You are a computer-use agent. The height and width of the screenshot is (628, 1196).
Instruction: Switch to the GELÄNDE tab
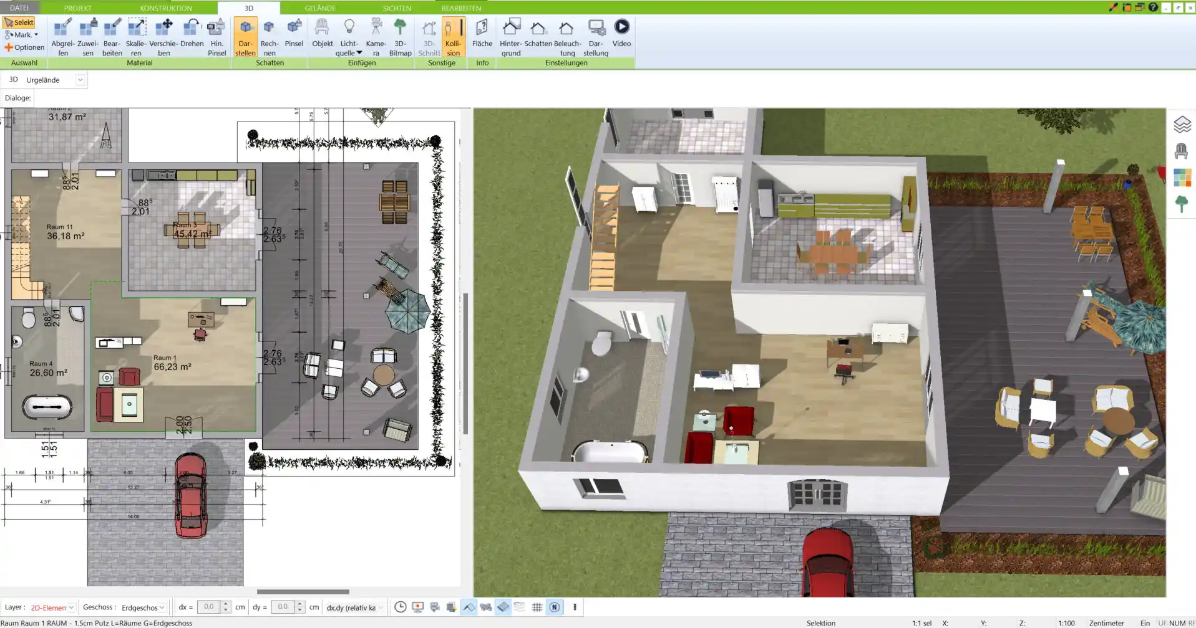pyautogui.click(x=320, y=8)
